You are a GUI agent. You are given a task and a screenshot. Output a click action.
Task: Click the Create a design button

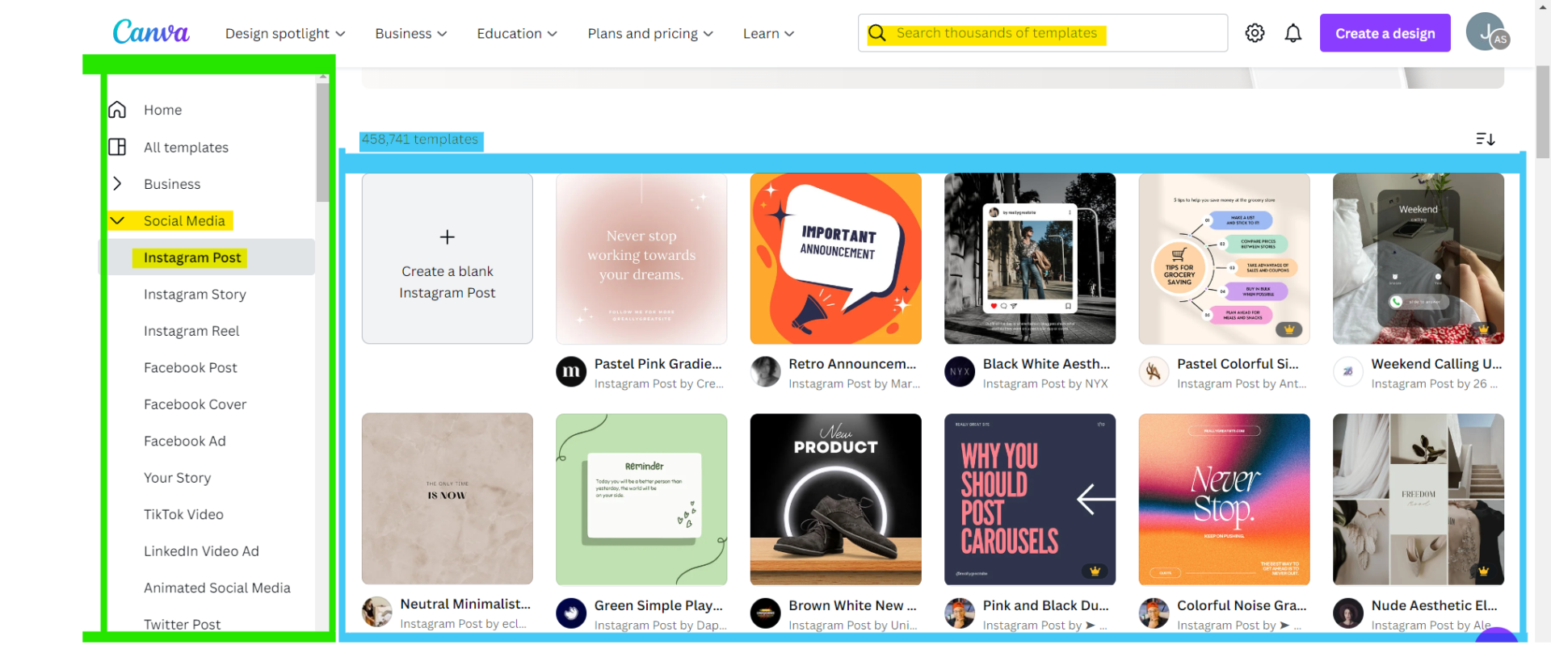point(1385,33)
